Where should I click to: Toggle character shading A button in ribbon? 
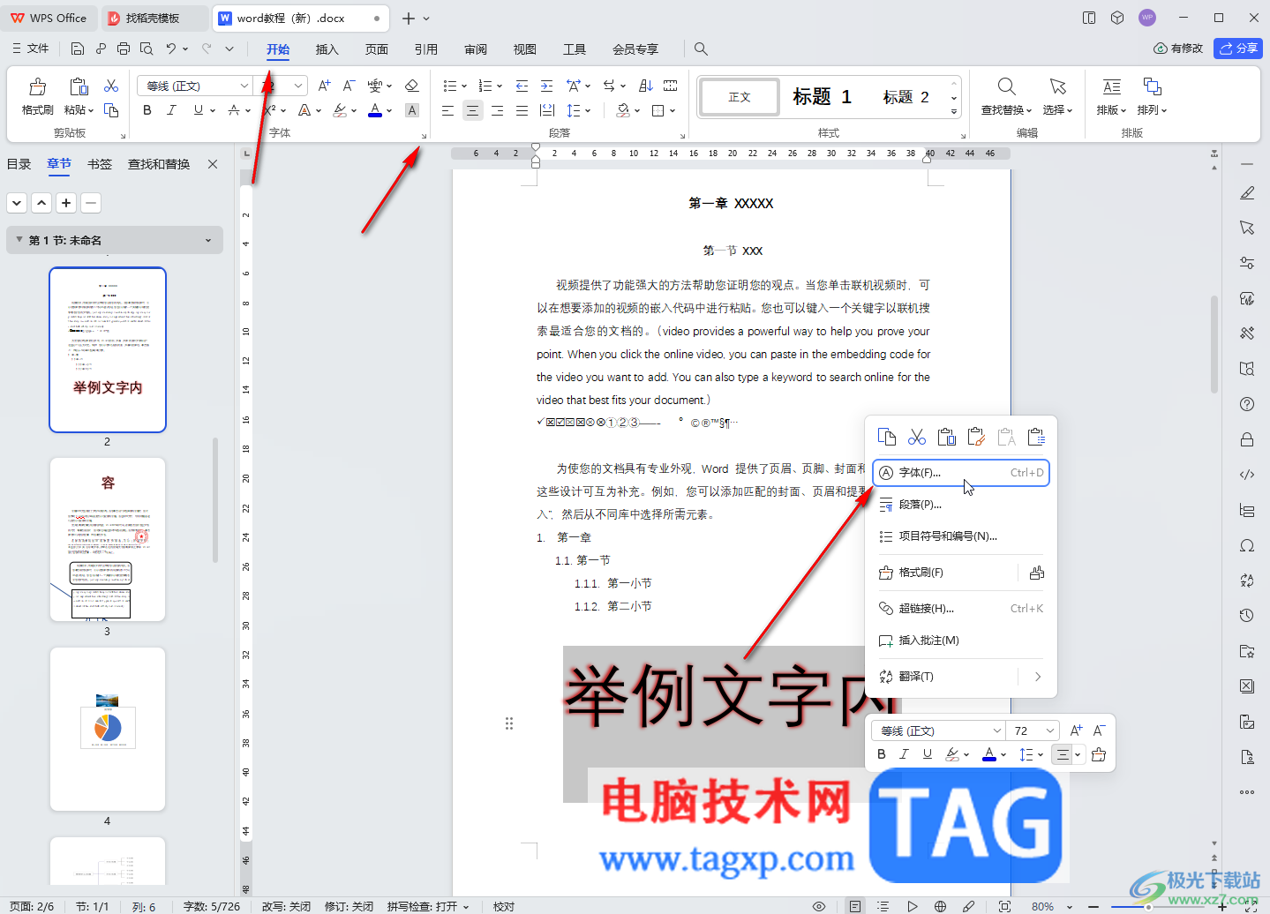click(412, 110)
